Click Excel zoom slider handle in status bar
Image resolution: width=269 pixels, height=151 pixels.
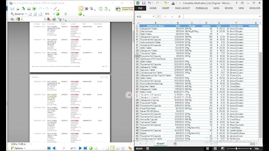[x=236, y=148]
